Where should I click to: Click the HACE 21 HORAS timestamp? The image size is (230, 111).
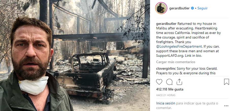pos(166,95)
